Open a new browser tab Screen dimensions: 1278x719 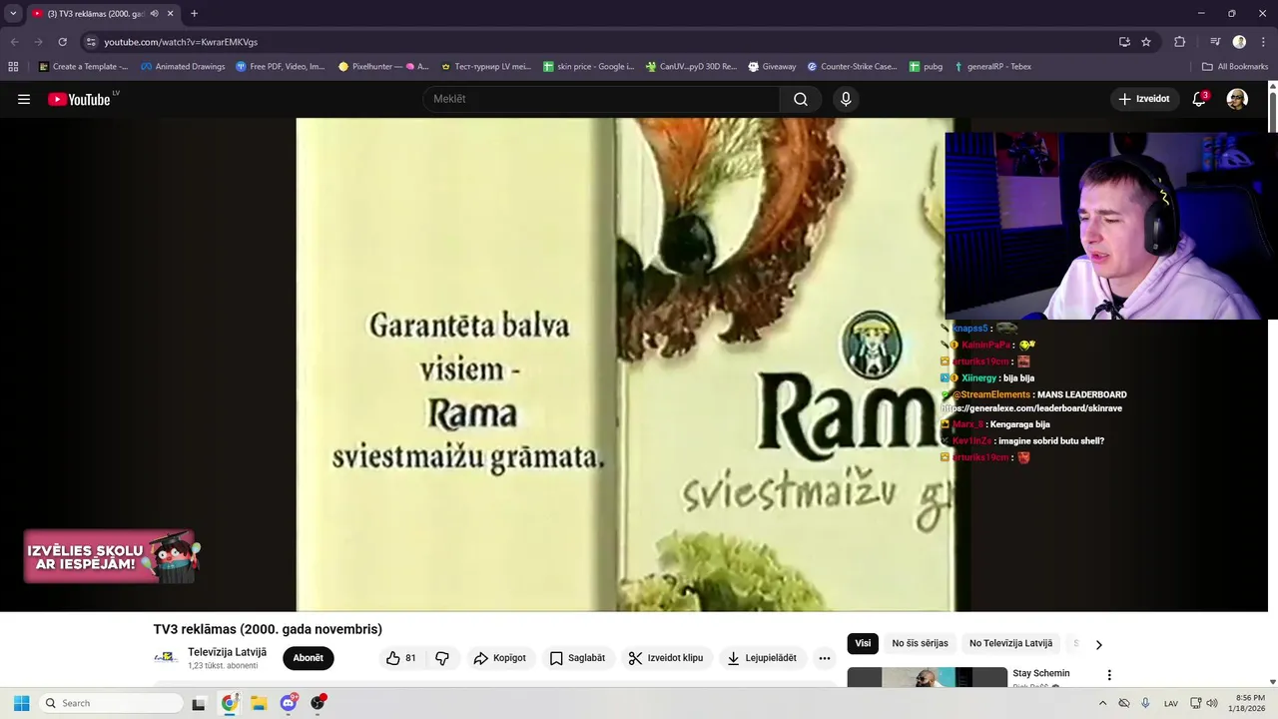pyautogui.click(x=194, y=14)
